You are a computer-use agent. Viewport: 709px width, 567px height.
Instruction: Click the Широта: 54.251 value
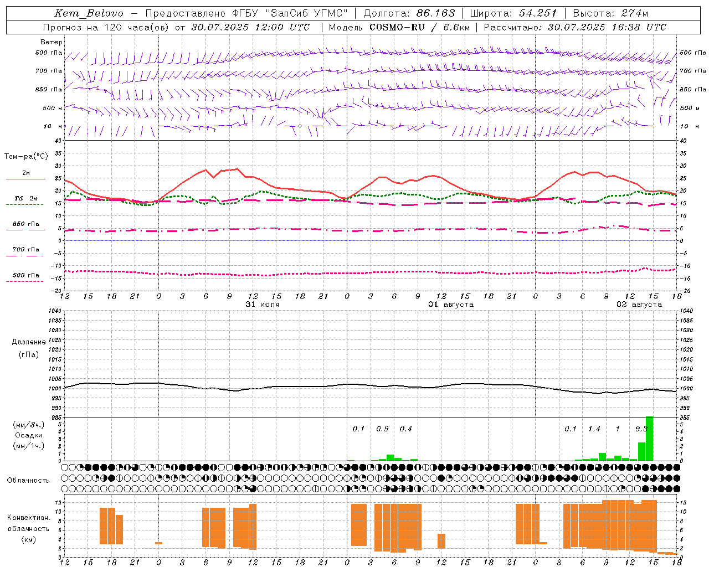point(513,13)
